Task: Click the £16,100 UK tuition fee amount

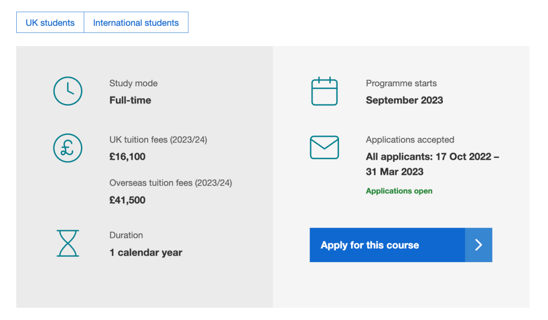Action: pyautogui.click(x=127, y=157)
